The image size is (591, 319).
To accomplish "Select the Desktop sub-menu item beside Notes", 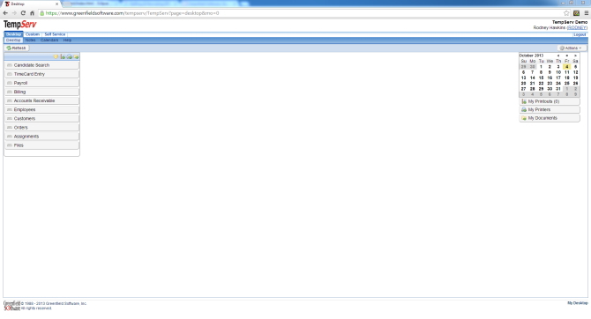I will (x=13, y=40).
